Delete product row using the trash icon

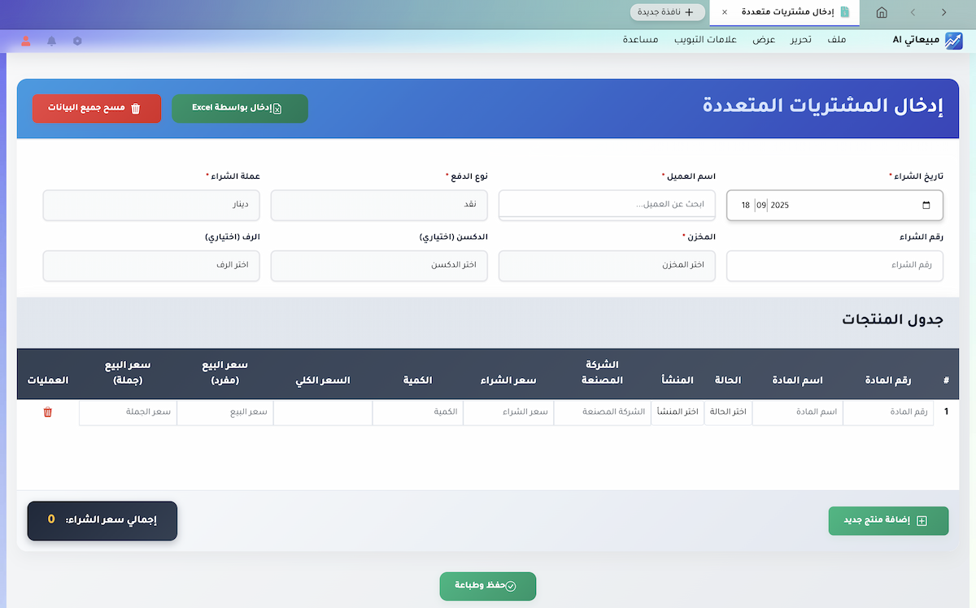click(48, 412)
